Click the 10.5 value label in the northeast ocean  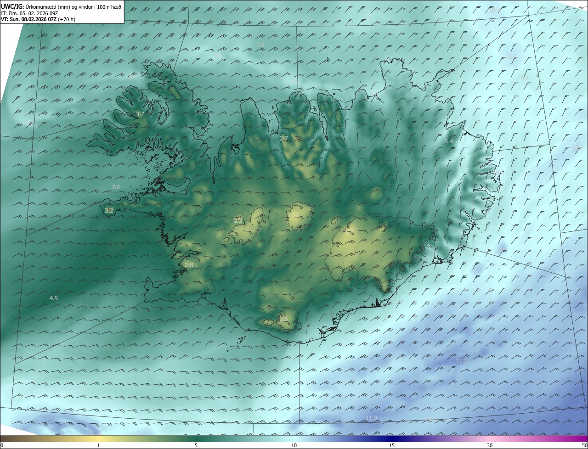[511, 57]
